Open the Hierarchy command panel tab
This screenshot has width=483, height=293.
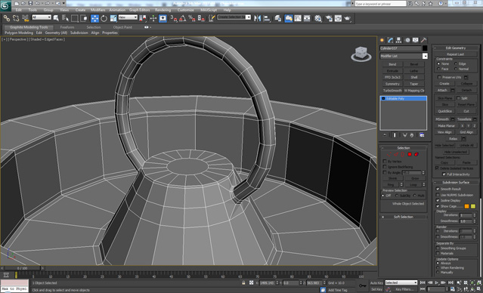399,40
